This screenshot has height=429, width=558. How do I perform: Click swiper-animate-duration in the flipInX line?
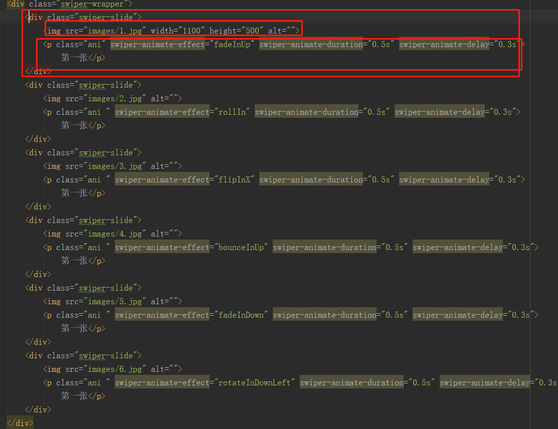click(x=311, y=179)
